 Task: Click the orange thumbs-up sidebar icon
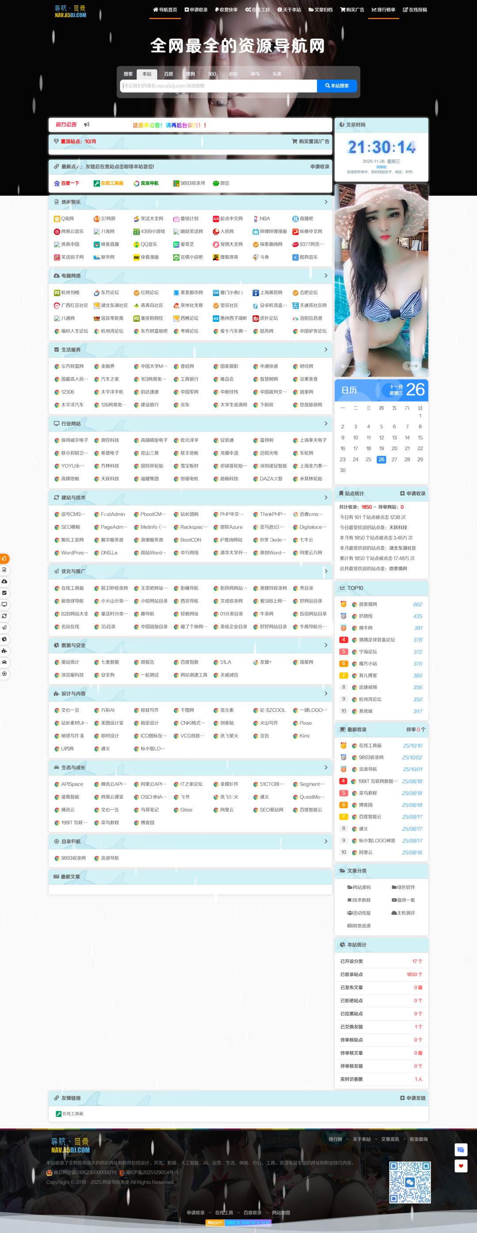(x=4, y=558)
